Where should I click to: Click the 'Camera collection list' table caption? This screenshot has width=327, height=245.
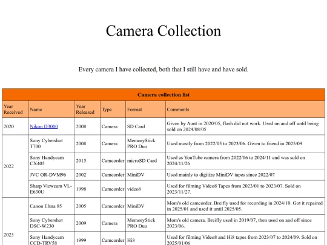click(163, 95)
